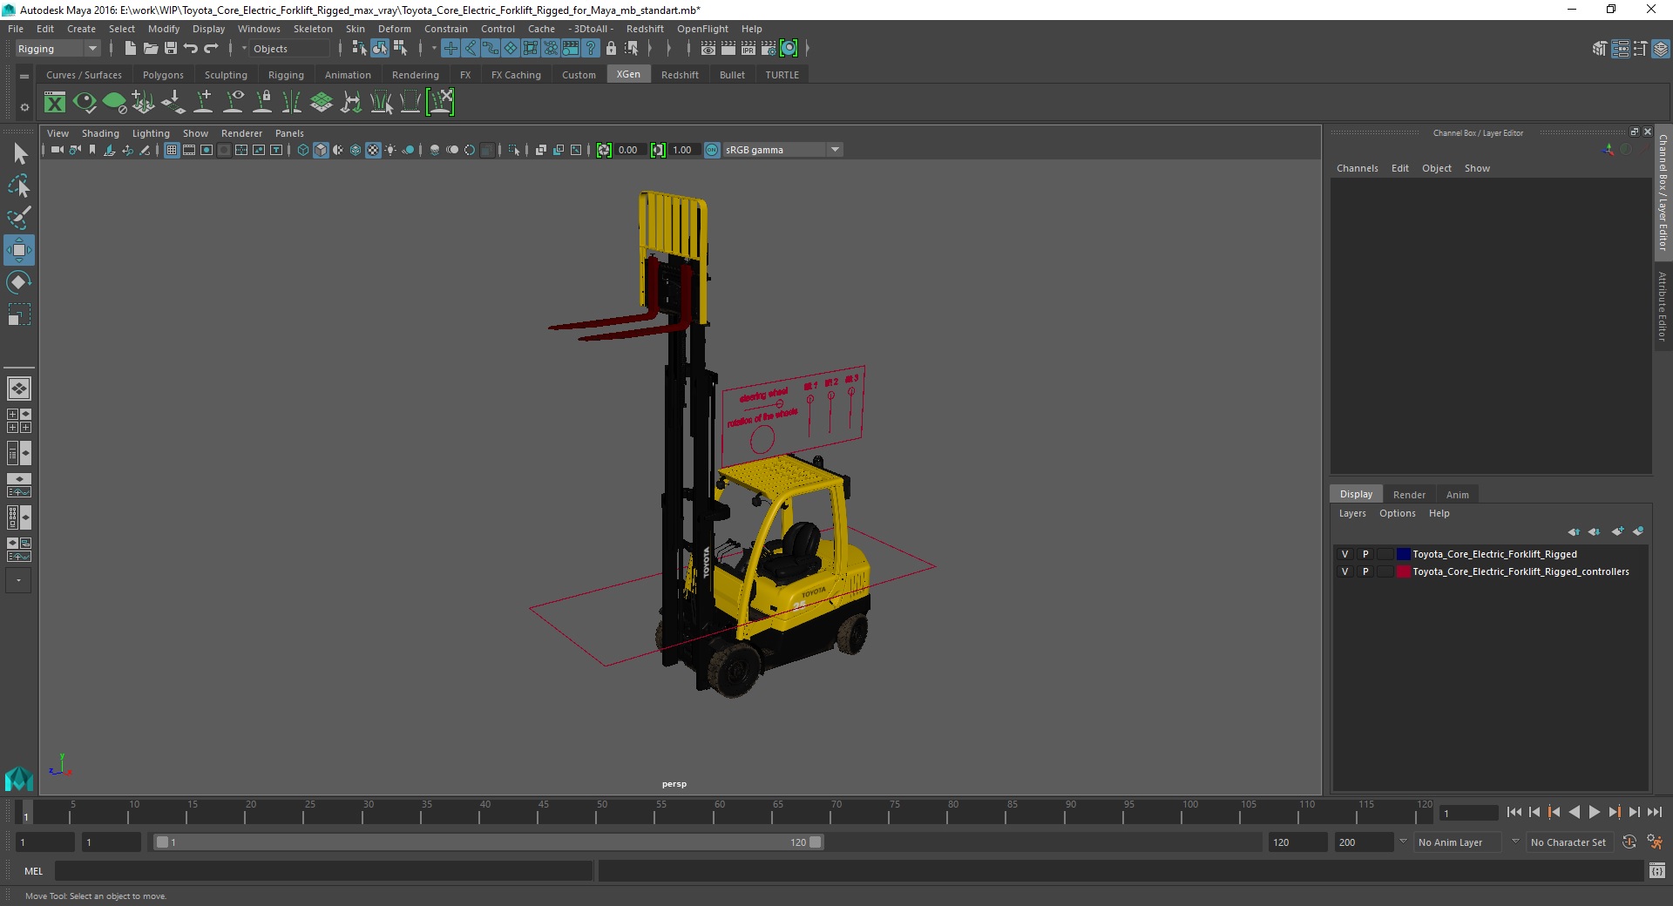
Task: Pick the Scale tool
Action: tap(19, 314)
